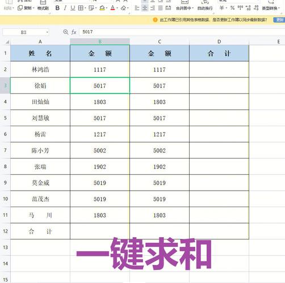Click cell B7 containing 5002
The height and width of the screenshot is (283, 285).
pyautogui.click(x=100, y=151)
